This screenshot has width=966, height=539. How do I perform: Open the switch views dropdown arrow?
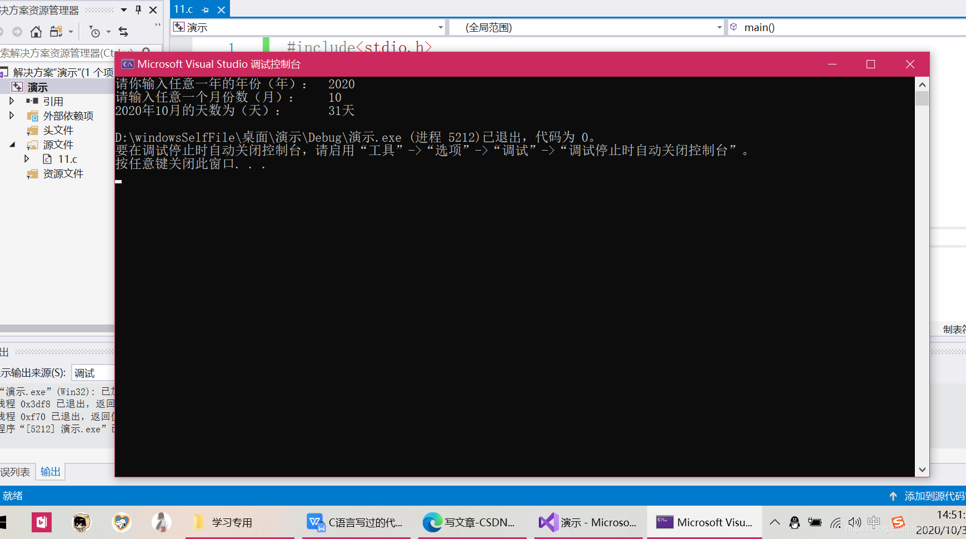point(71,32)
